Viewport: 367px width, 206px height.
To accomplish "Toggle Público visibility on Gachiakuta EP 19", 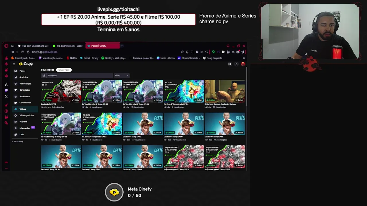I will tap(47, 100).
